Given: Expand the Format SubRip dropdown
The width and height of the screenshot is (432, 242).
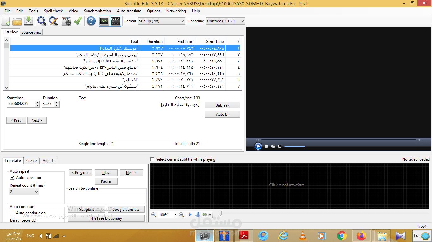Looking at the screenshot, I should tap(182, 21).
